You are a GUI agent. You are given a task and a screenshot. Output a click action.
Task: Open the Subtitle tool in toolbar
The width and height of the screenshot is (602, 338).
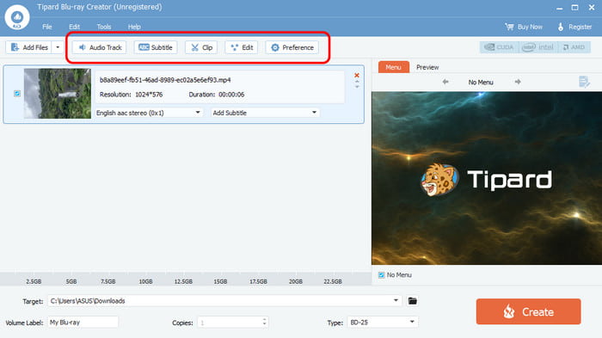click(x=156, y=47)
